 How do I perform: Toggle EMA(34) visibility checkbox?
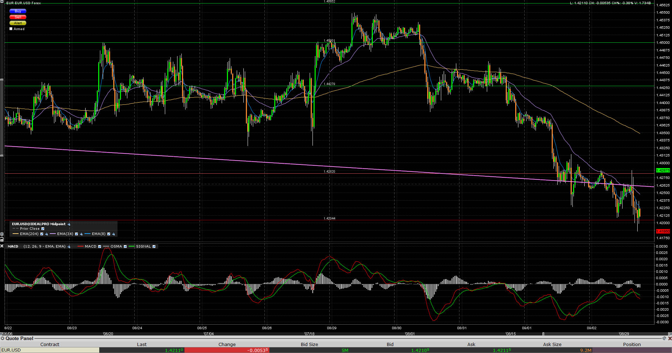[x=76, y=234]
